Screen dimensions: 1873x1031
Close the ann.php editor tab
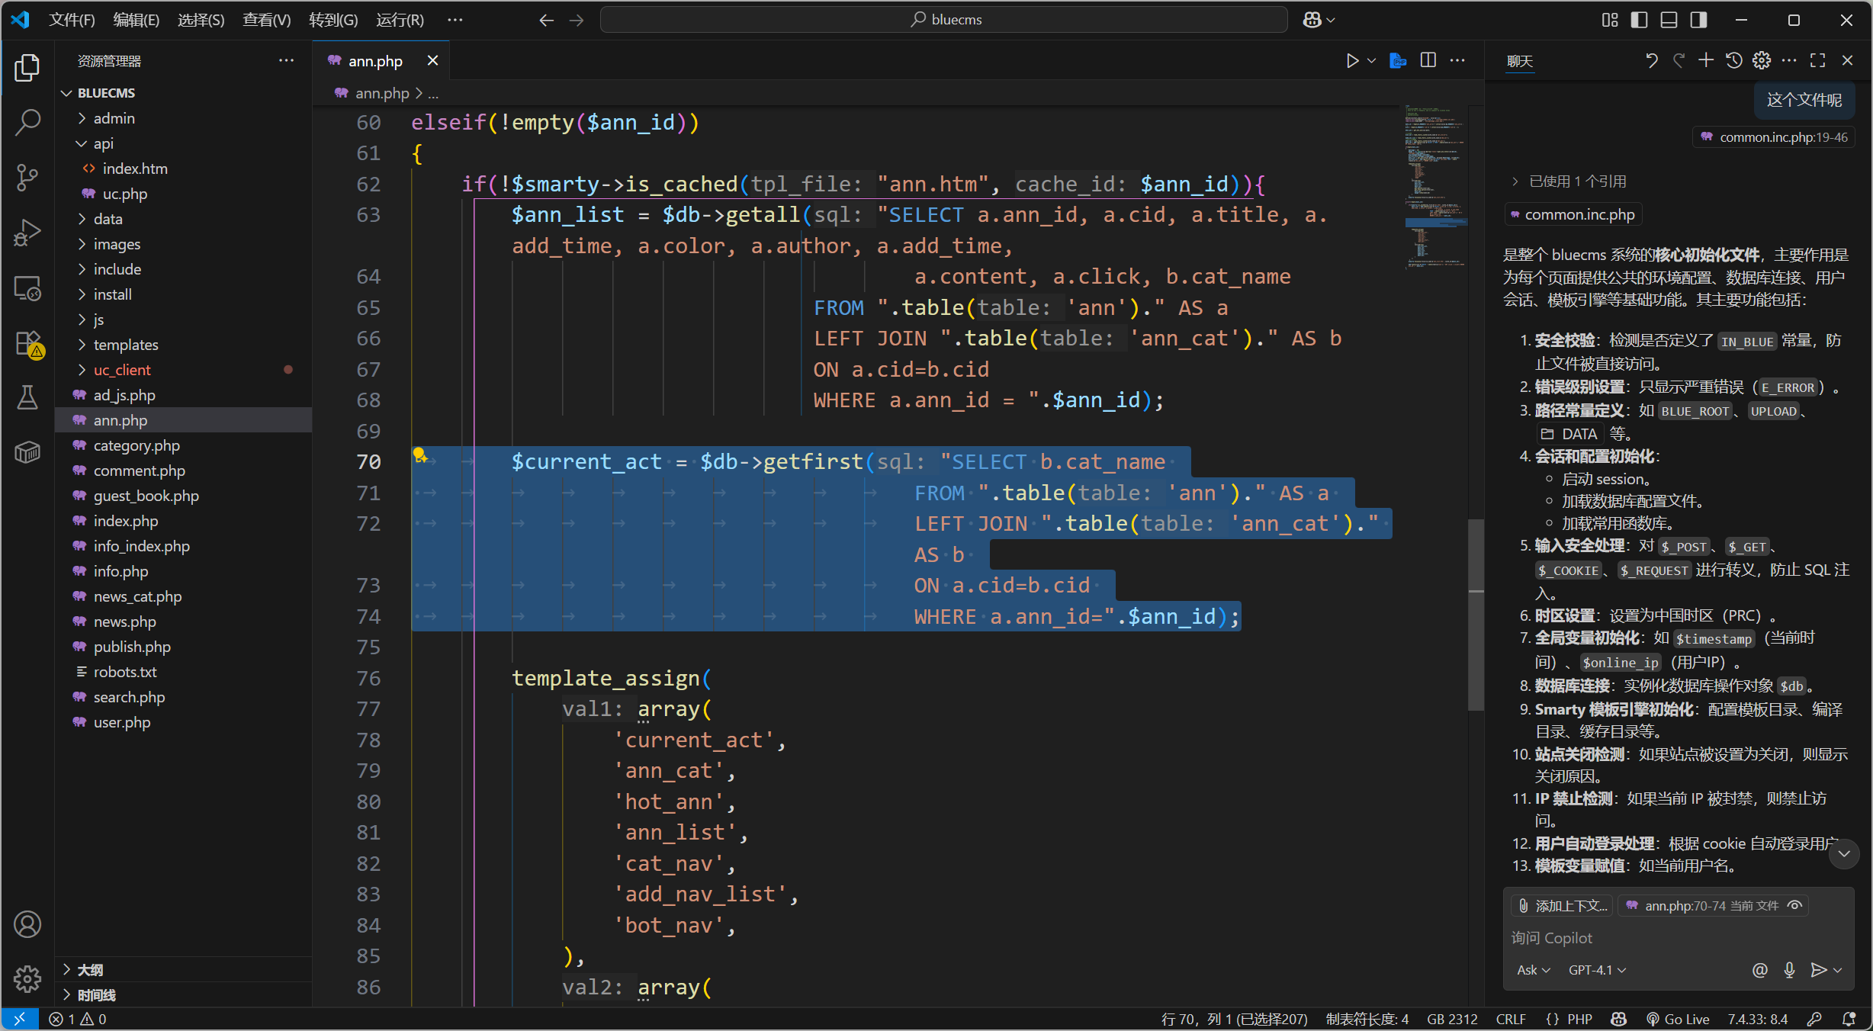[432, 61]
